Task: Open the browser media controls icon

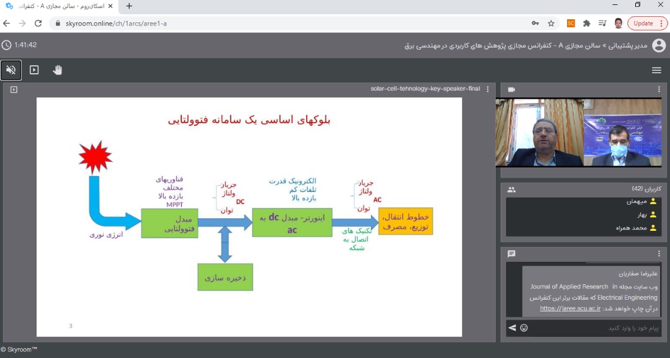Action: 602,24
